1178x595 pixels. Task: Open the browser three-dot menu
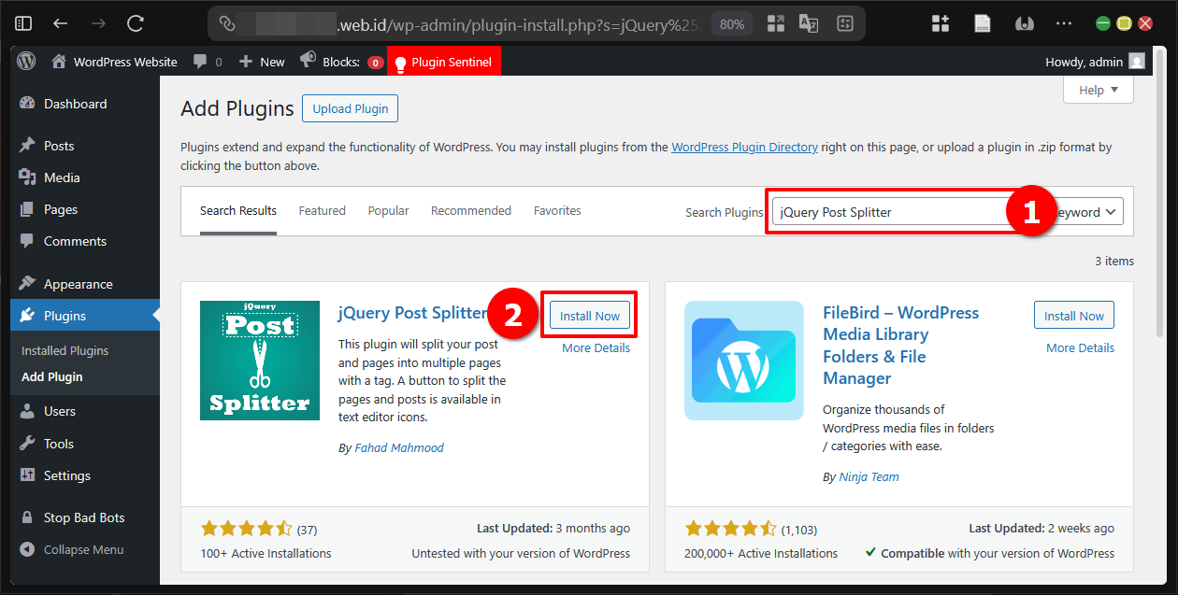click(x=1064, y=22)
